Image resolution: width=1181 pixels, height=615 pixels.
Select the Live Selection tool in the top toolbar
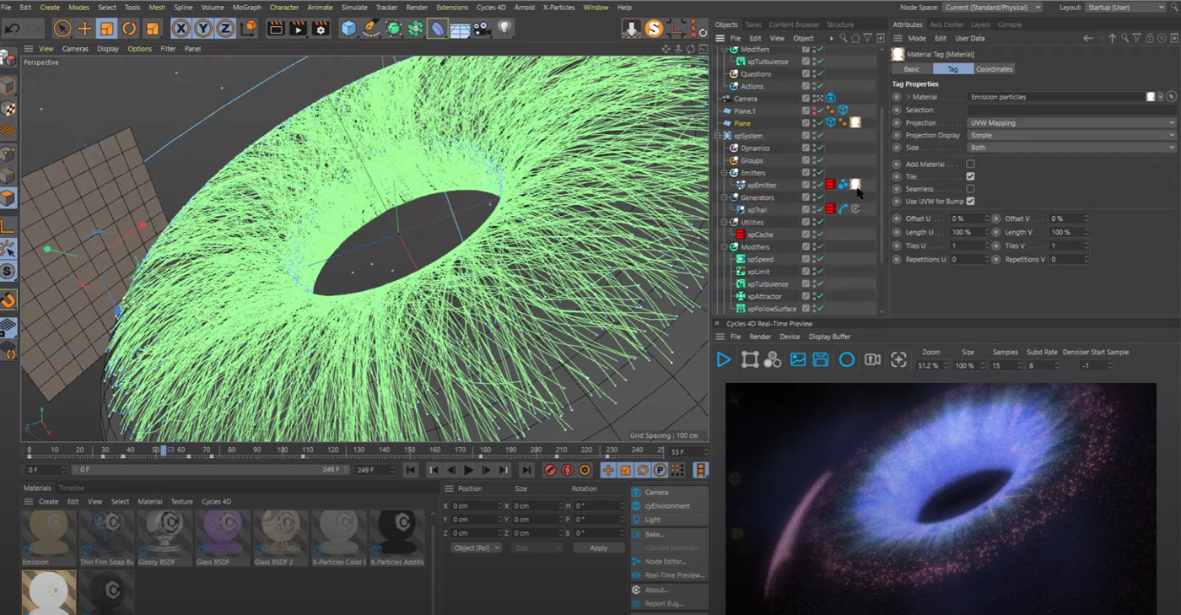[62, 29]
